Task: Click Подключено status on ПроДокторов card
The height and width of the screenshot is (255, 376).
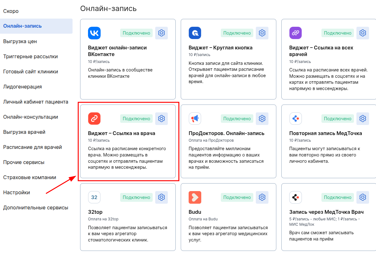Action: click(x=237, y=119)
